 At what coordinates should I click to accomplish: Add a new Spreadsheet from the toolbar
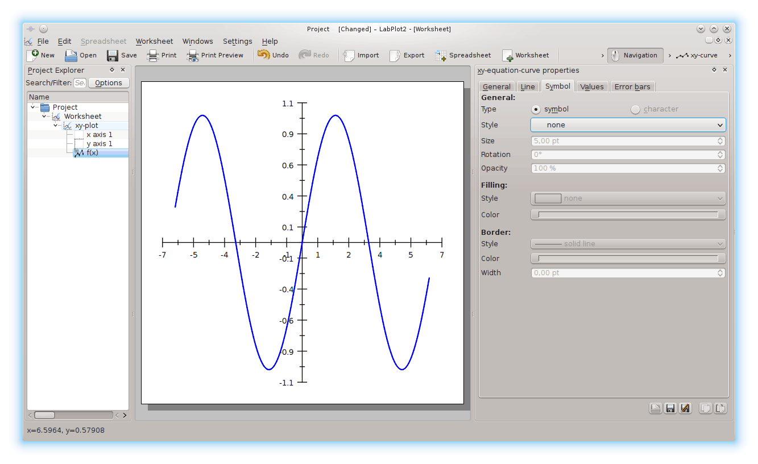441,55
